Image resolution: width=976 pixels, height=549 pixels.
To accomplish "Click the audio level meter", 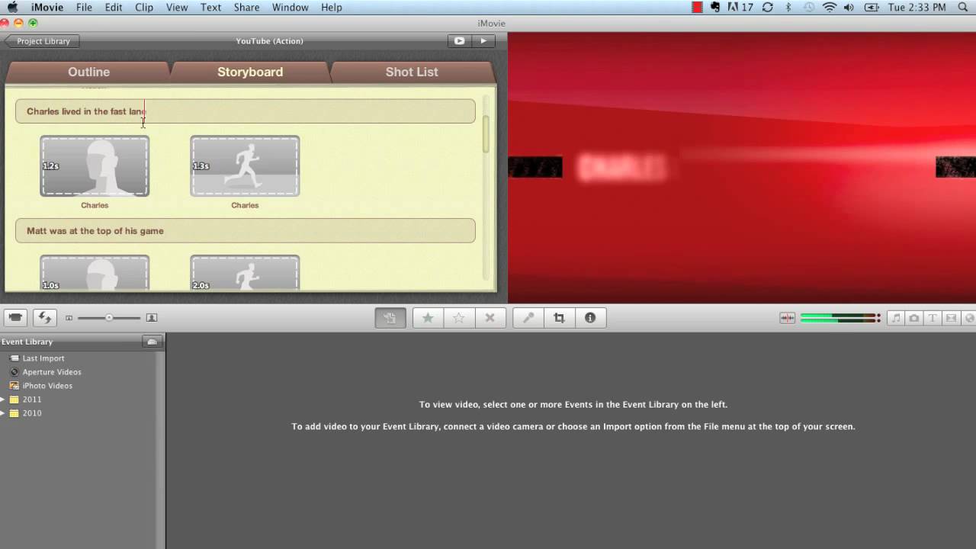I will [840, 318].
